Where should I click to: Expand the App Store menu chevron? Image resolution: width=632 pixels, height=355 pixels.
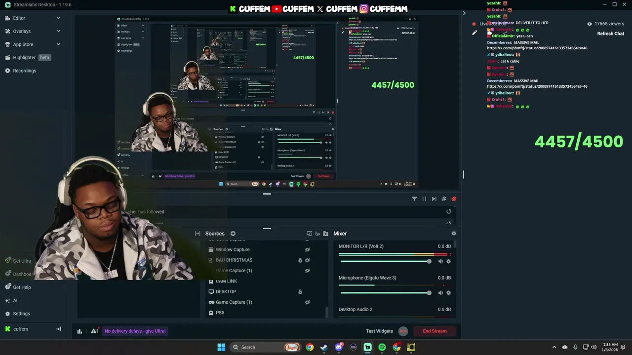58,44
